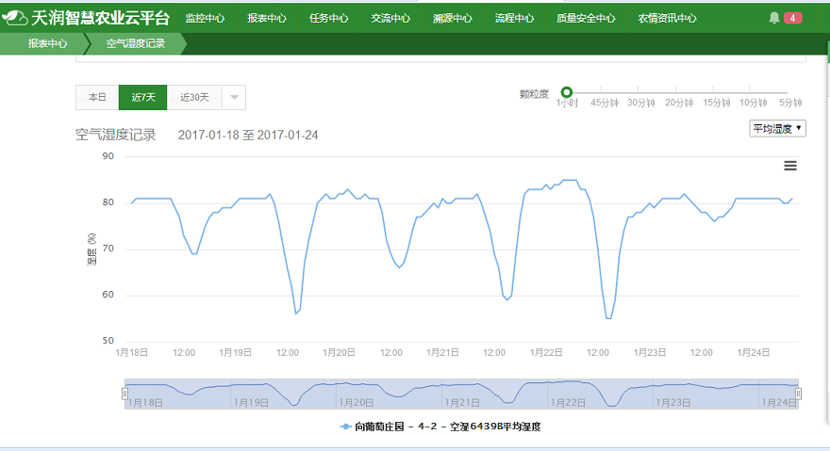Click the red notification badge showing 4
This screenshot has height=451, width=830.
coord(793,18)
